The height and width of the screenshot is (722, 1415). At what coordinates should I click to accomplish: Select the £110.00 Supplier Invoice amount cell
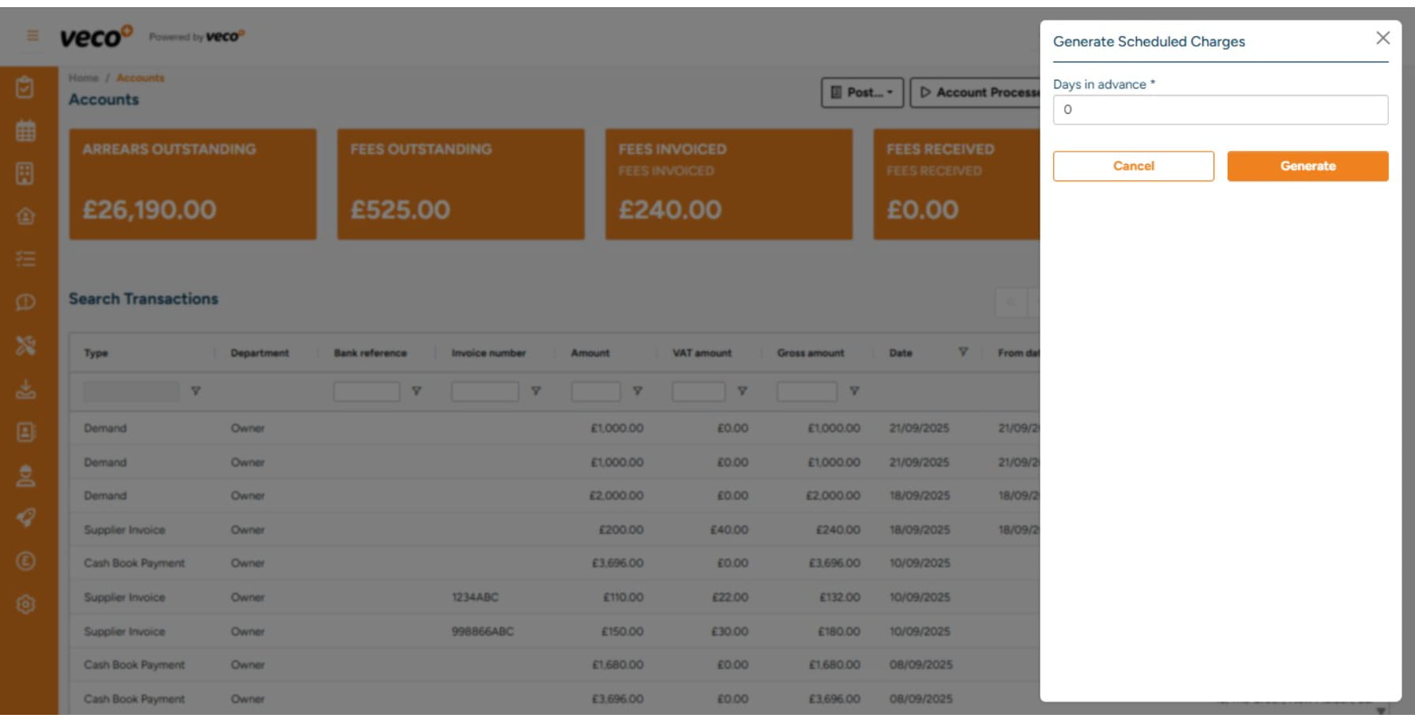pyautogui.click(x=623, y=597)
